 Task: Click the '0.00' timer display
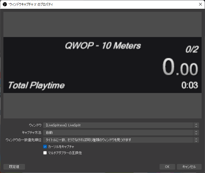pyautogui.click(x=180, y=67)
